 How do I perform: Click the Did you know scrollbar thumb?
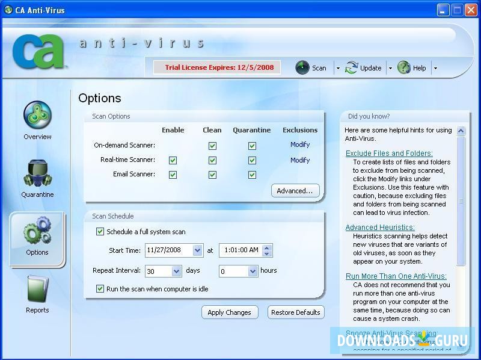pos(461,201)
